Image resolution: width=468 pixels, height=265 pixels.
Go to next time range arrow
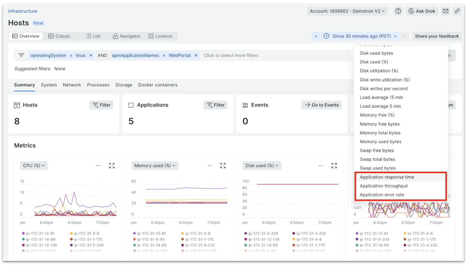(x=405, y=36)
